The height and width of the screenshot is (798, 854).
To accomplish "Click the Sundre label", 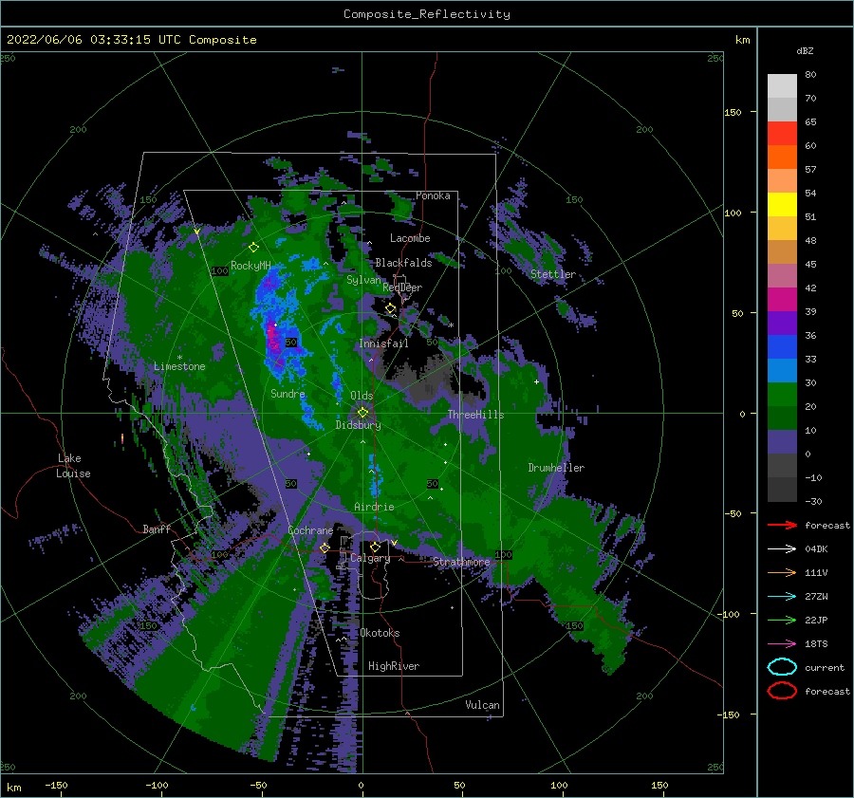I will 288,394.
